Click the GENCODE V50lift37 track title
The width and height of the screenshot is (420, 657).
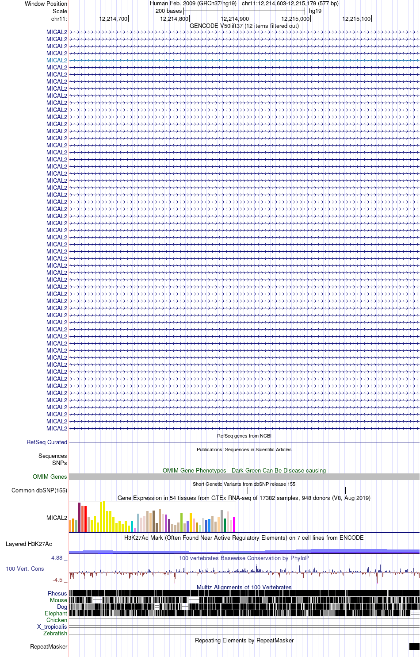244,26
